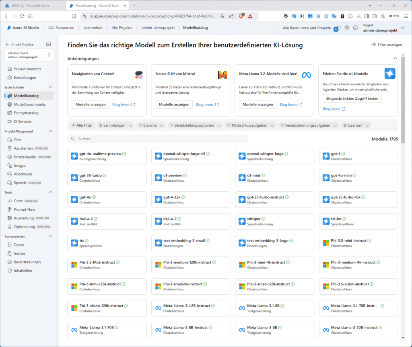
Task: Click the VPN button in browser toolbar
Action: [394, 16]
